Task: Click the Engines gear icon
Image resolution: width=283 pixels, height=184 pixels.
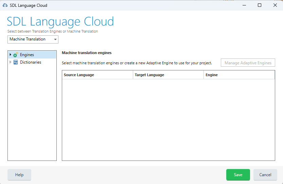Action: pos(16,55)
